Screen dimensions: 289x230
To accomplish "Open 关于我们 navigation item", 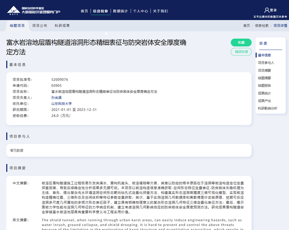I will coord(161,11).
